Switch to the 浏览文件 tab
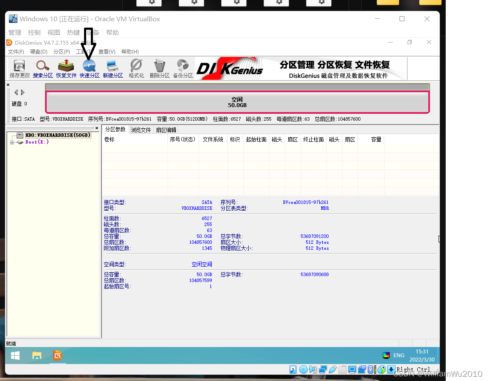Screen dimensions: 489x381 click(x=141, y=130)
